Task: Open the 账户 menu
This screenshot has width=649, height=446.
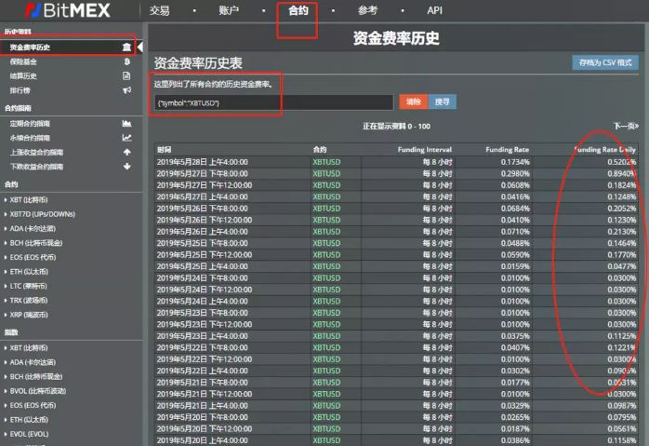Action: point(229,10)
